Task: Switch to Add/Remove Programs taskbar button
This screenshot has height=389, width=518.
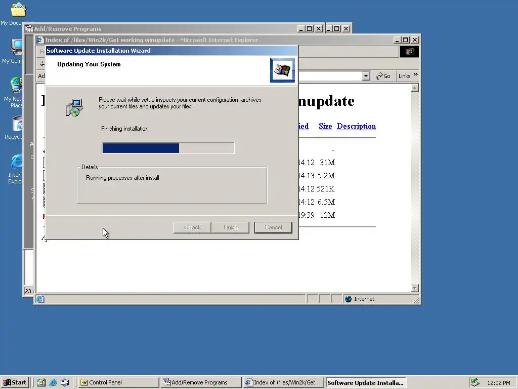Action: (x=201, y=382)
